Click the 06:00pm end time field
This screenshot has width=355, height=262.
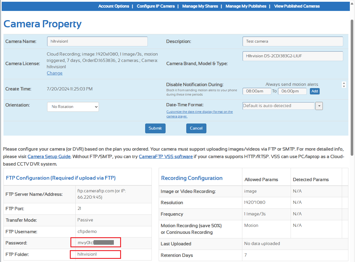[x=292, y=91]
